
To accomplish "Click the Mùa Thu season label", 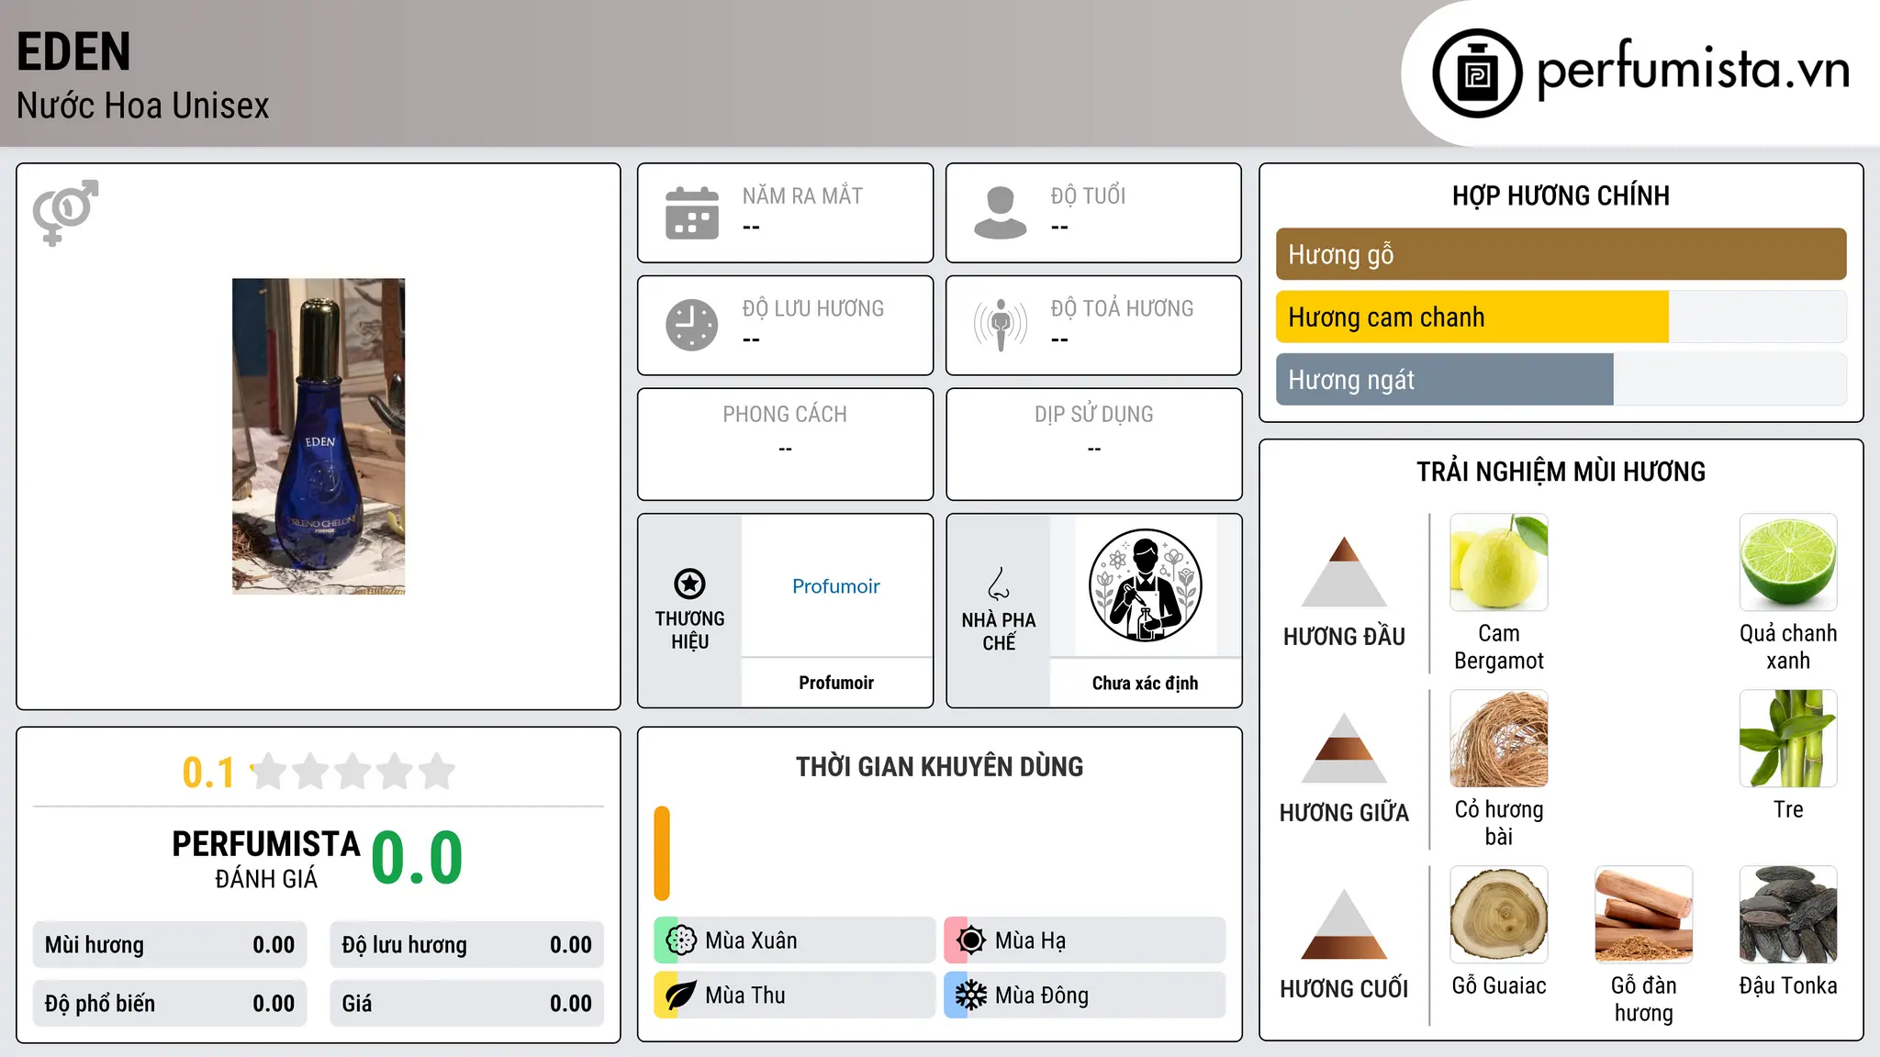I will tap(745, 996).
